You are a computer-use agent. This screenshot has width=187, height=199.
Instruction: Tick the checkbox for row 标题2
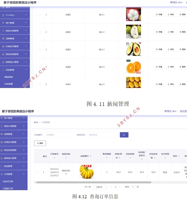pos(40,32)
